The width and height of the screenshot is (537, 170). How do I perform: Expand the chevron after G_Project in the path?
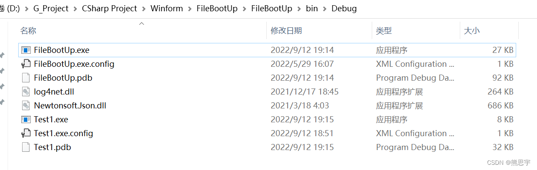click(75, 9)
